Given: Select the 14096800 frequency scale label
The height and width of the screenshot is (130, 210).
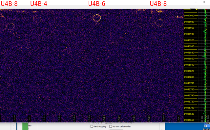Looking at the screenshot, I should [x=189, y=77].
